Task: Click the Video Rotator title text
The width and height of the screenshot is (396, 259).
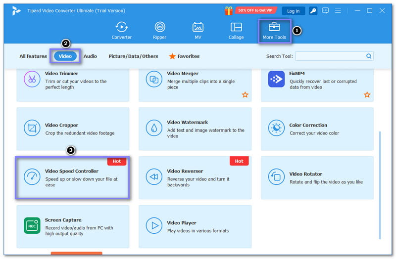Action: point(305,174)
